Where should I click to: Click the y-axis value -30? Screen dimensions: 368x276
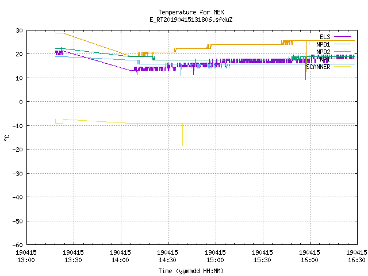click(x=18, y=174)
